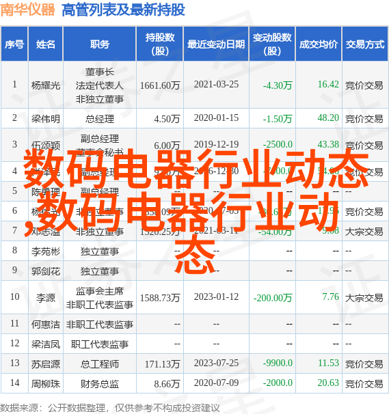Click the 1661.60万 shareholding value
Screen dimensions: 389x414
click(160, 85)
